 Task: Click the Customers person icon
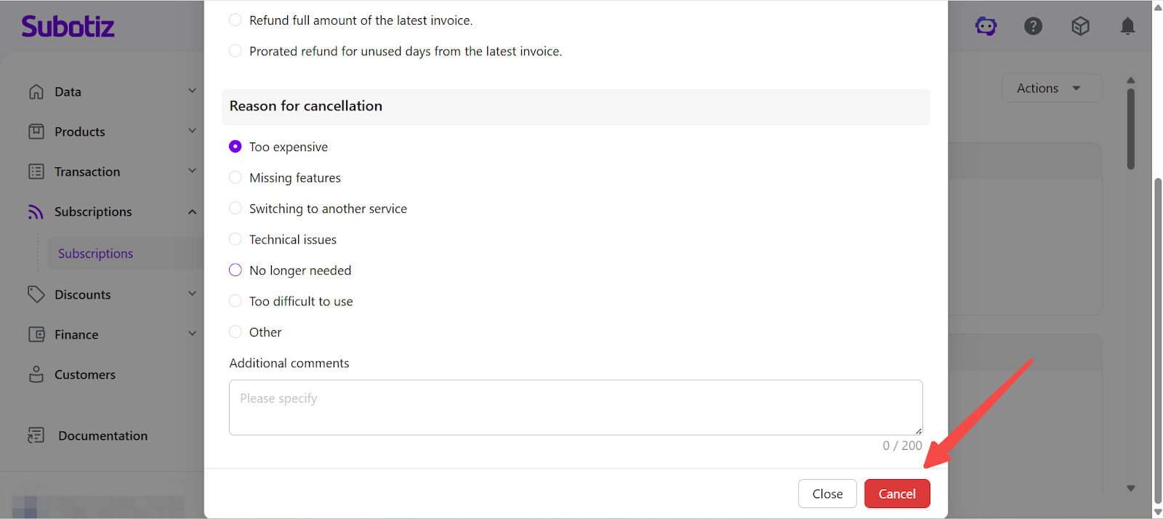click(x=36, y=374)
